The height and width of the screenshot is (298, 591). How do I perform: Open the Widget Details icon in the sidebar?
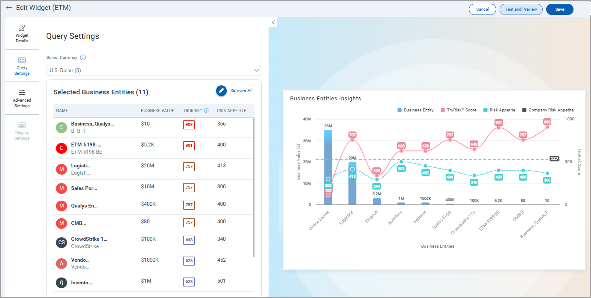pos(22,28)
